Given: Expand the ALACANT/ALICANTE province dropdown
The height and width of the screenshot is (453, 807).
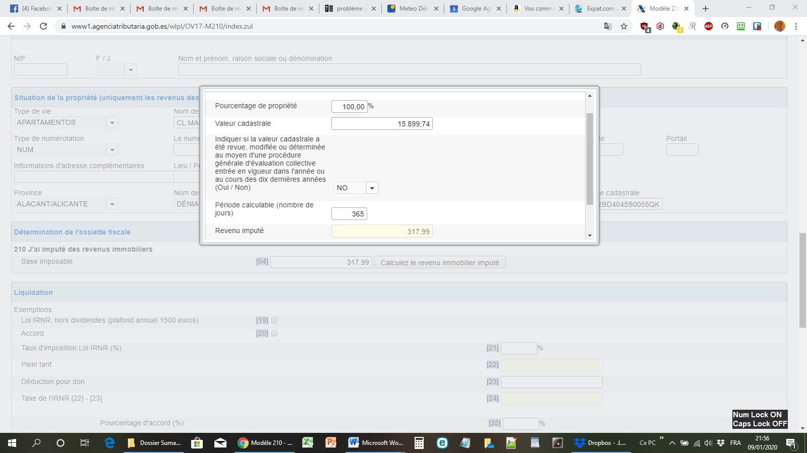Looking at the screenshot, I should [112, 204].
